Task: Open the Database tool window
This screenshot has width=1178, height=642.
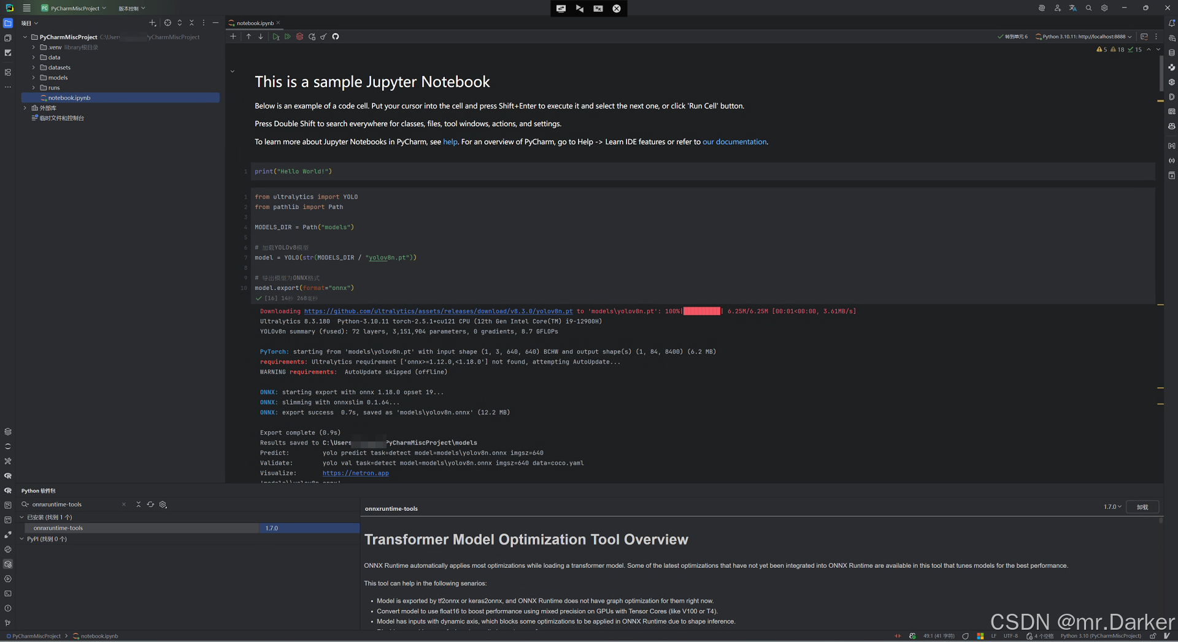Action: 1171,53
